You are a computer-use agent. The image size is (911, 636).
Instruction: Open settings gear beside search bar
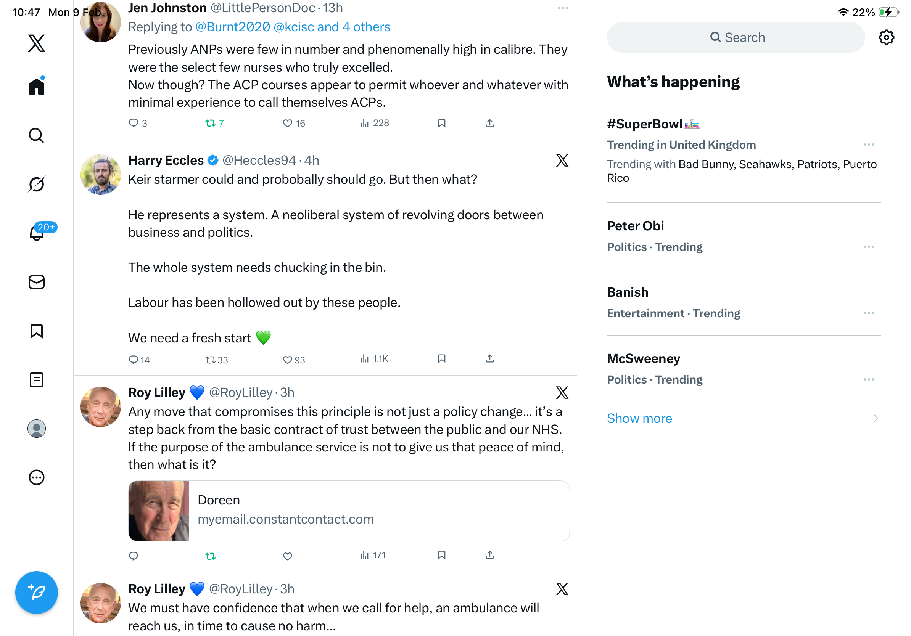click(x=886, y=38)
